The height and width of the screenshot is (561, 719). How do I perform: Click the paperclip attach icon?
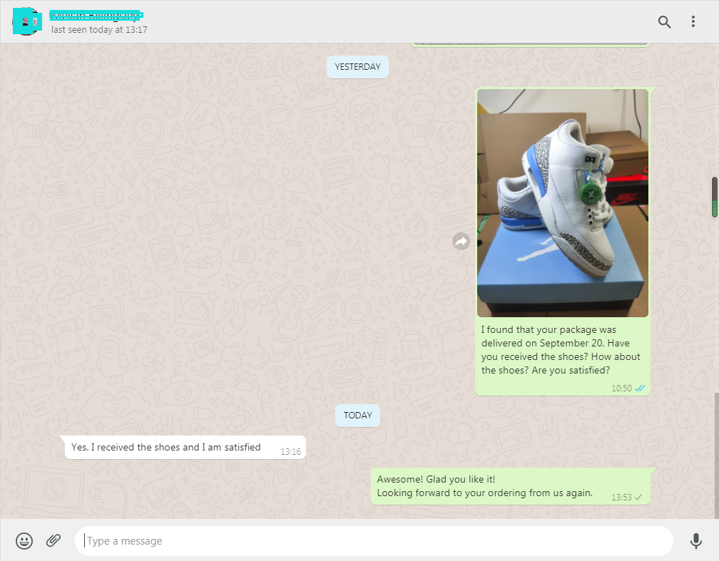pos(53,541)
